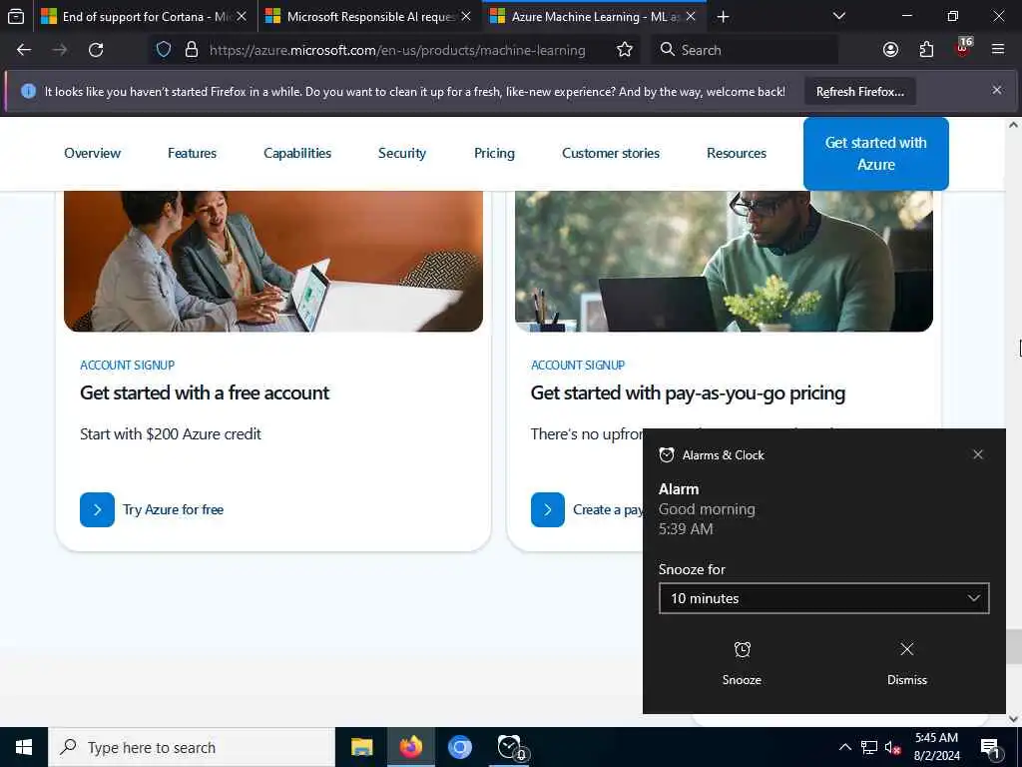Click the muted volume tray icon
Screen dimensions: 1022x767
pos(892,747)
